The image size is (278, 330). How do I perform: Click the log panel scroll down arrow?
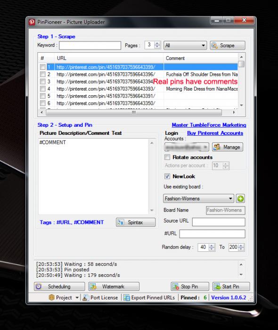click(x=241, y=274)
